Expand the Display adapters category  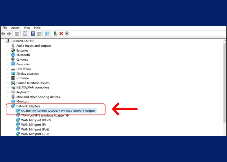pyautogui.click(x=8, y=74)
